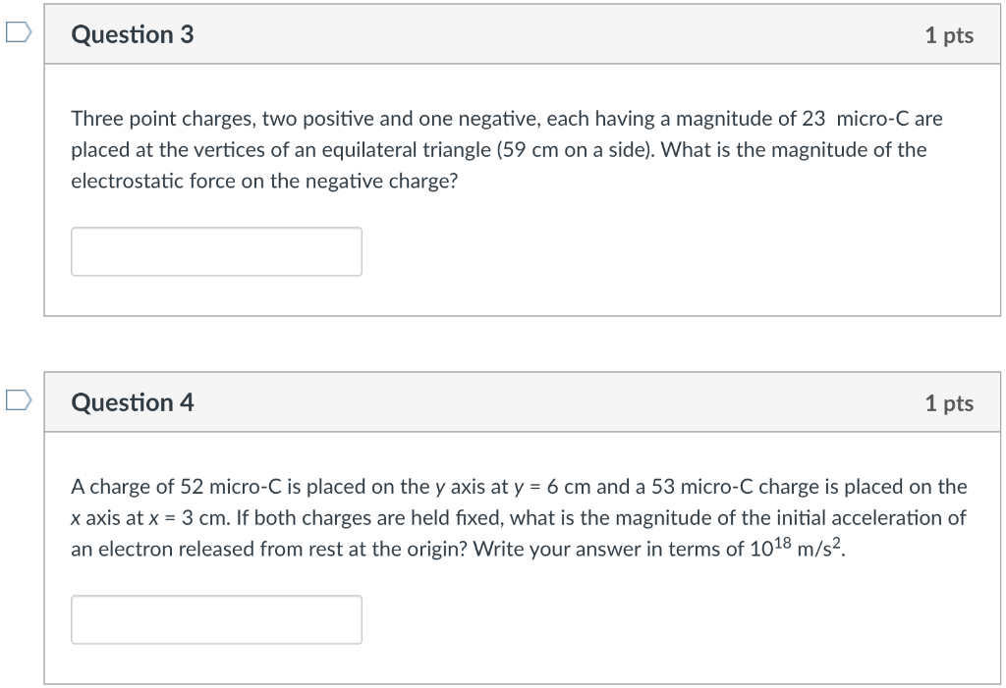Click inside the empty answer field under Question 4
1006x688 pixels.
[216, 619]
